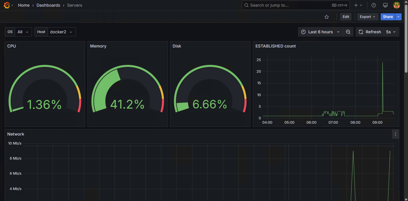Open the user profile avatar
Image resolution: width=408 pixels, height=201 pixels.
397,5
